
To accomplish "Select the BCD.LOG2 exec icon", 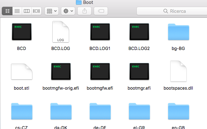I will pyautogui.click(x=139, y=32).
